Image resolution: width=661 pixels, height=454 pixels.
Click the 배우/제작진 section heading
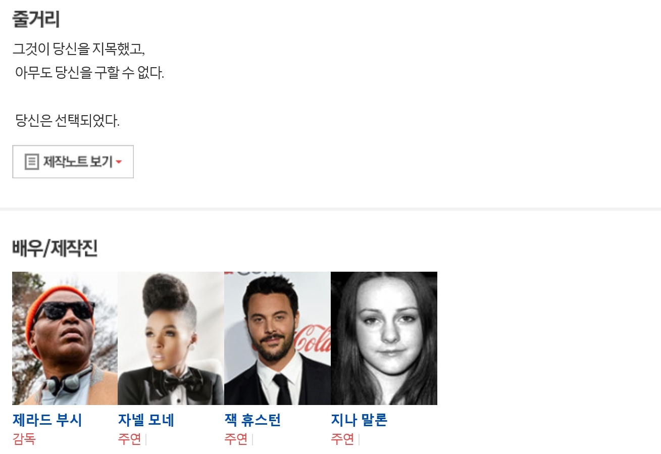pos(55,248)
